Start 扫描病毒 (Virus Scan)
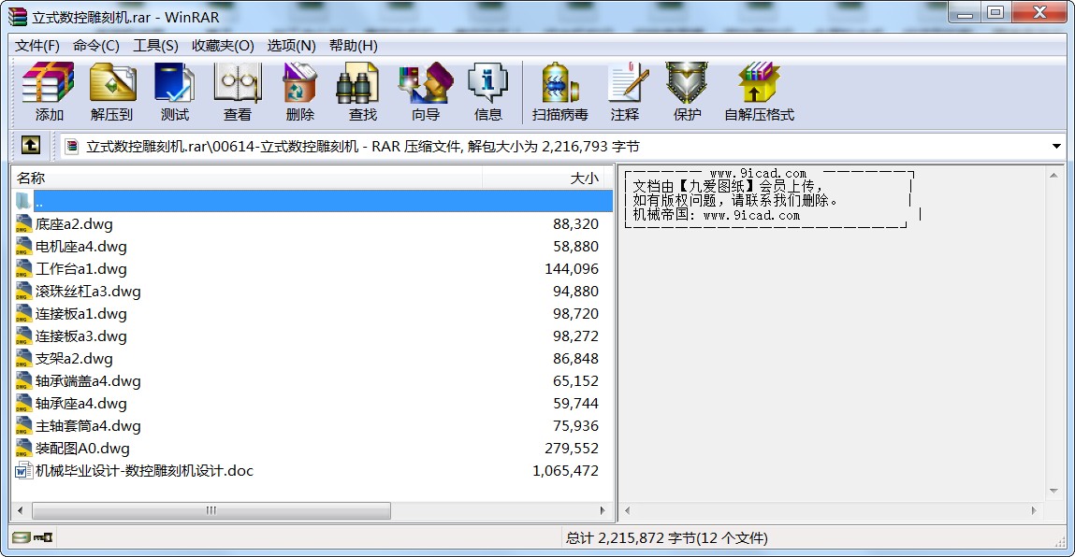This screenshot has width=1075, height=557. 560,92
